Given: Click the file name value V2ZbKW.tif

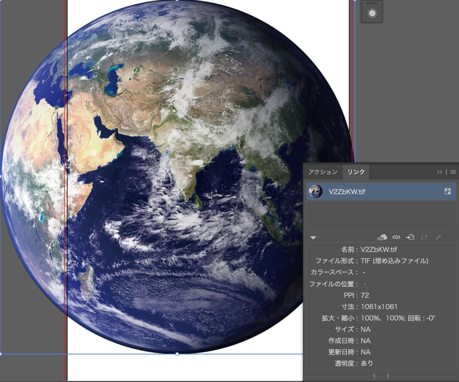Looking at the screenshot, I should [379, 249].
